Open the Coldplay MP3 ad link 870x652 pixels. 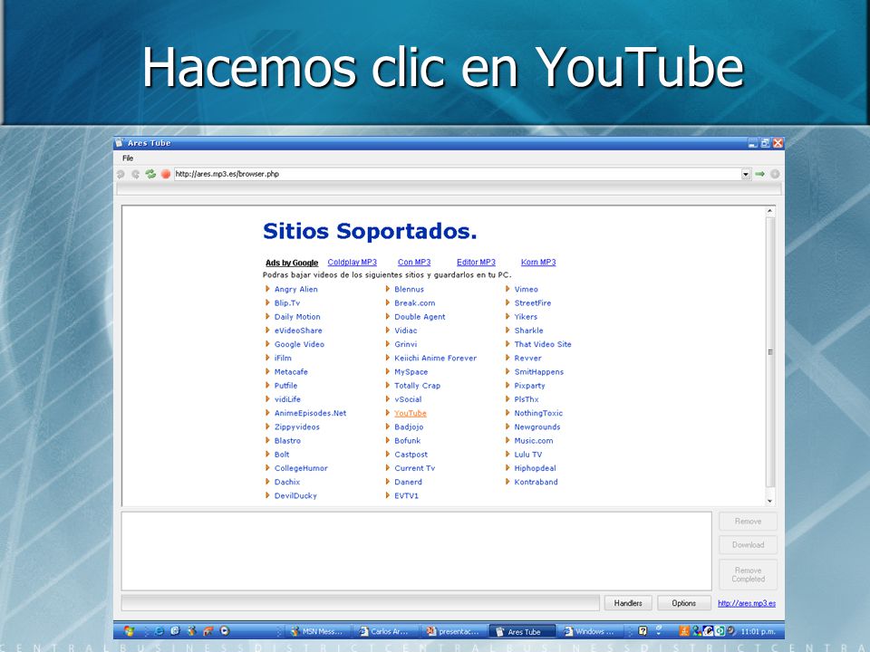point(353,263)
